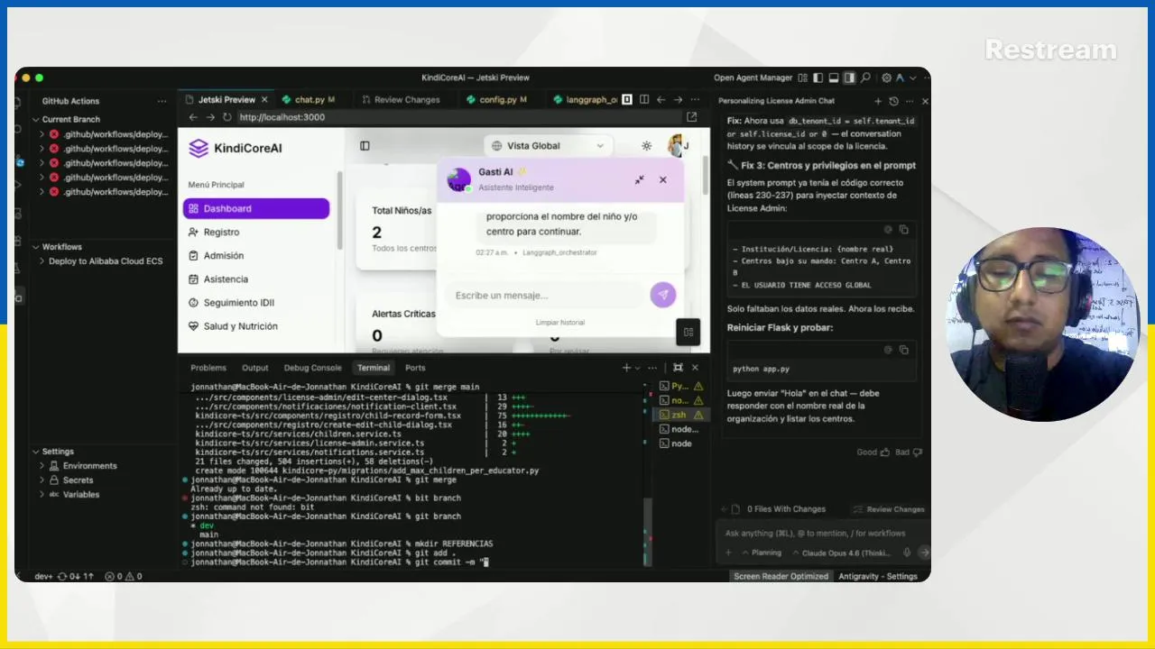The height and width of the screenshot is (649, 1155).
Task: Open Asistencia in the main menu
Action: 256,279
